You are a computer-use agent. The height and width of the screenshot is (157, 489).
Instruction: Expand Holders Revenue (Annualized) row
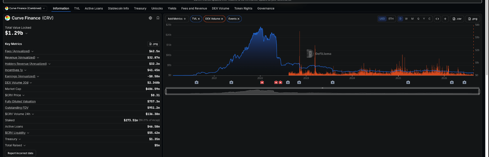coord(50,64)
